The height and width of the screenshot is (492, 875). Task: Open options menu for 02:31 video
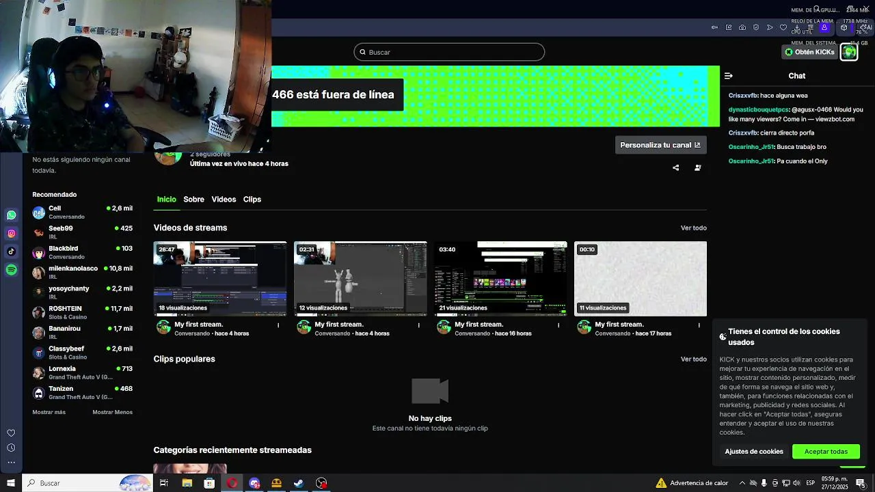click(419, 325)
